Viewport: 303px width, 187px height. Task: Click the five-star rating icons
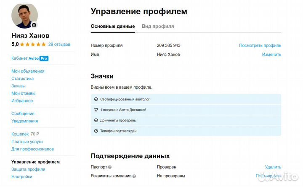tap(33, 45)
